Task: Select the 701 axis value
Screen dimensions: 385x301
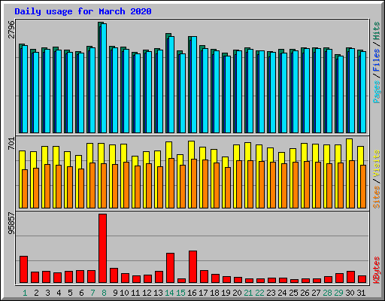Action: [x=11, y=144]
